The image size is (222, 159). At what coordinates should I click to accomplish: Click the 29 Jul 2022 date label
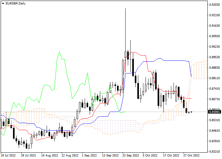(x=28, y=156)
